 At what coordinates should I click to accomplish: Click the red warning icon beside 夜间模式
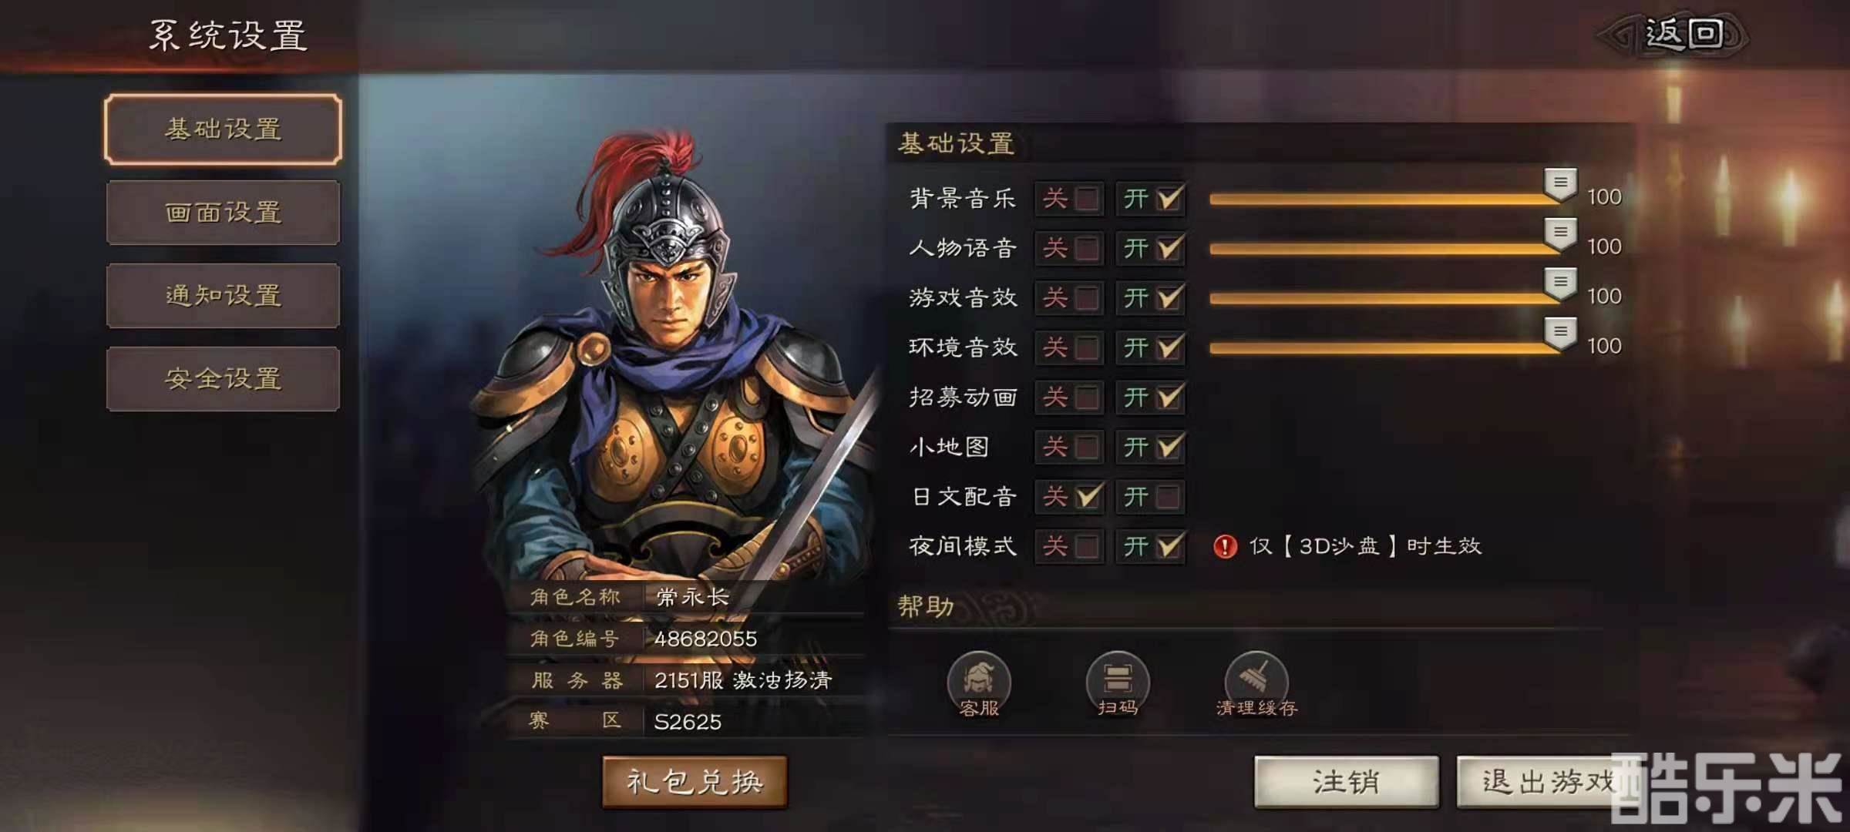[x=1225, y=546]
